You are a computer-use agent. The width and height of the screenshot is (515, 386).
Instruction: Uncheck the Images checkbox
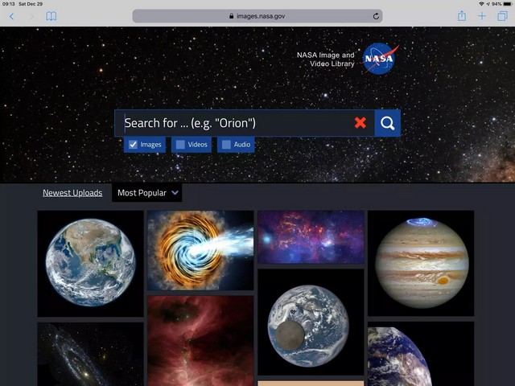[133, 145]
